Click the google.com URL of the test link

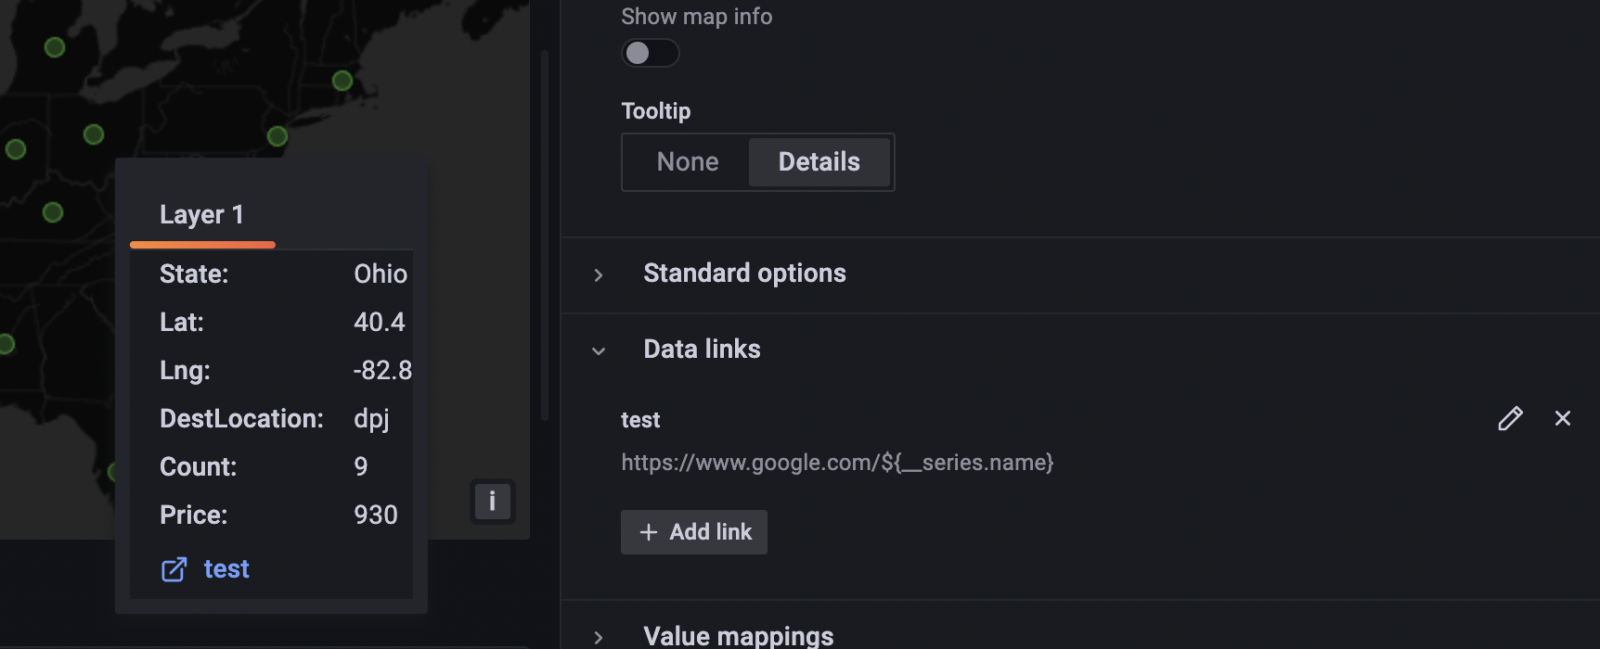836,462
